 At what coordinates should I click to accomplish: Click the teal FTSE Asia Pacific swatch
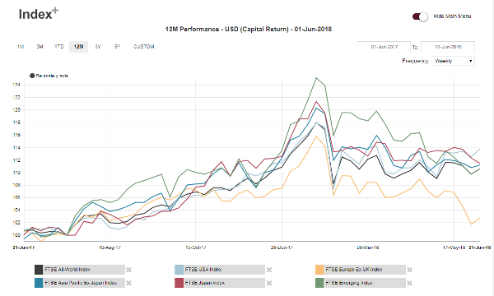pyautogui.click(x=39, y=283)
